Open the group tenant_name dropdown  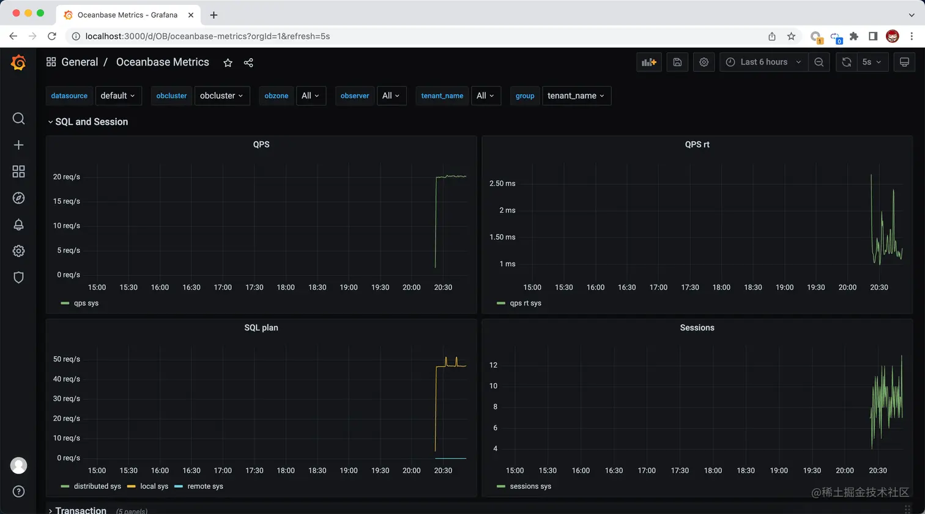click(x=576, y=95)
